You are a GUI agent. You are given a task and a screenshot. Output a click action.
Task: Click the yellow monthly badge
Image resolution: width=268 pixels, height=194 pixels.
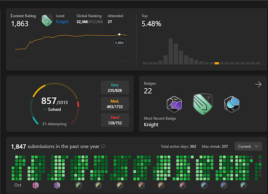(120, 185)
